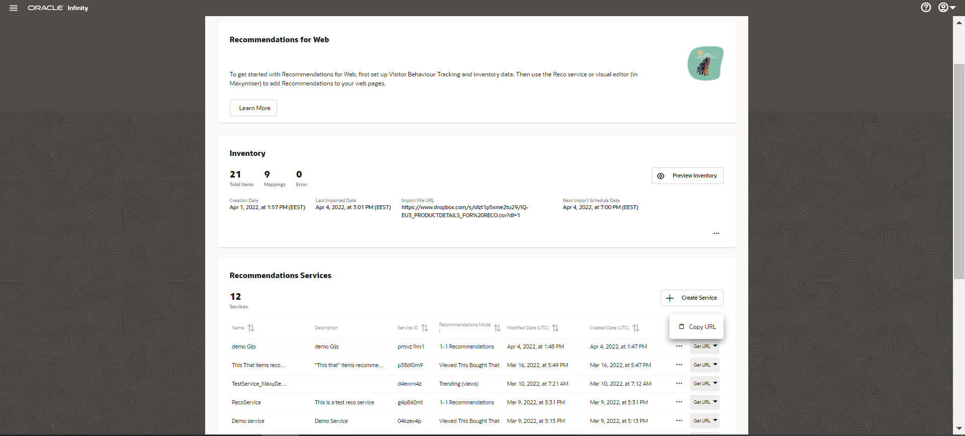Click the Recommendations for Web illustration
The width and height of the screenshot is (965, 436).
[706, 63]
